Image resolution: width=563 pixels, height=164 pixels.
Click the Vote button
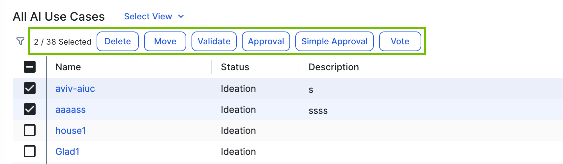[x=400, y=41]
